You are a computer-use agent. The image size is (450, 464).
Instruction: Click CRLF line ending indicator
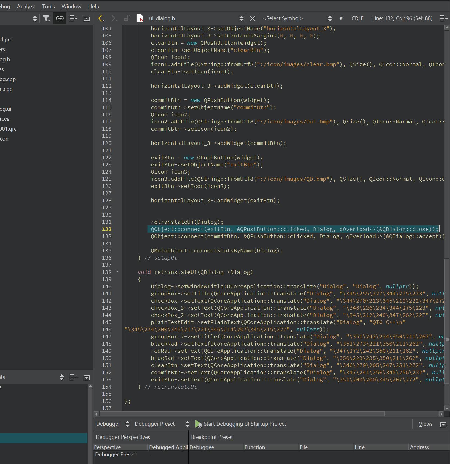357,18
